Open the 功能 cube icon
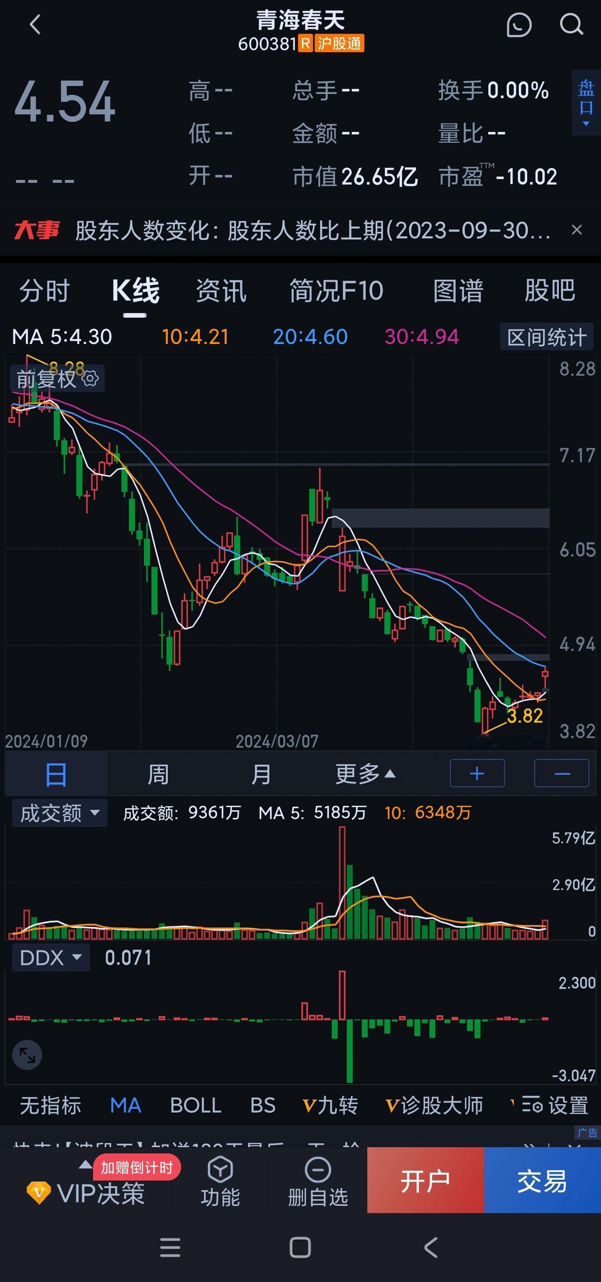Image resolution: width=601 pixels, height=1282 pixels. [x=220, y=1182]
